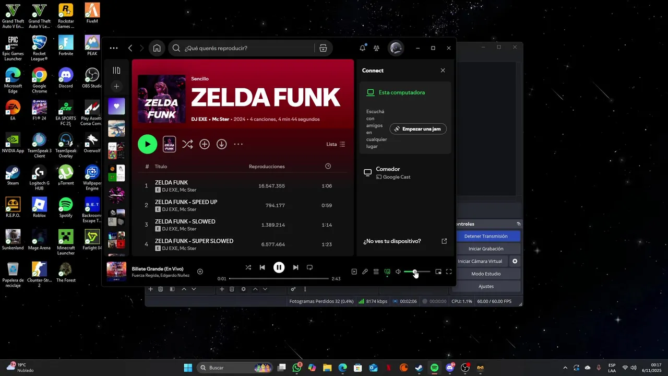Open the Lista view dropdown
Image resolution: width=668 pixels, height=376 pixels.
tap(336, 144)
